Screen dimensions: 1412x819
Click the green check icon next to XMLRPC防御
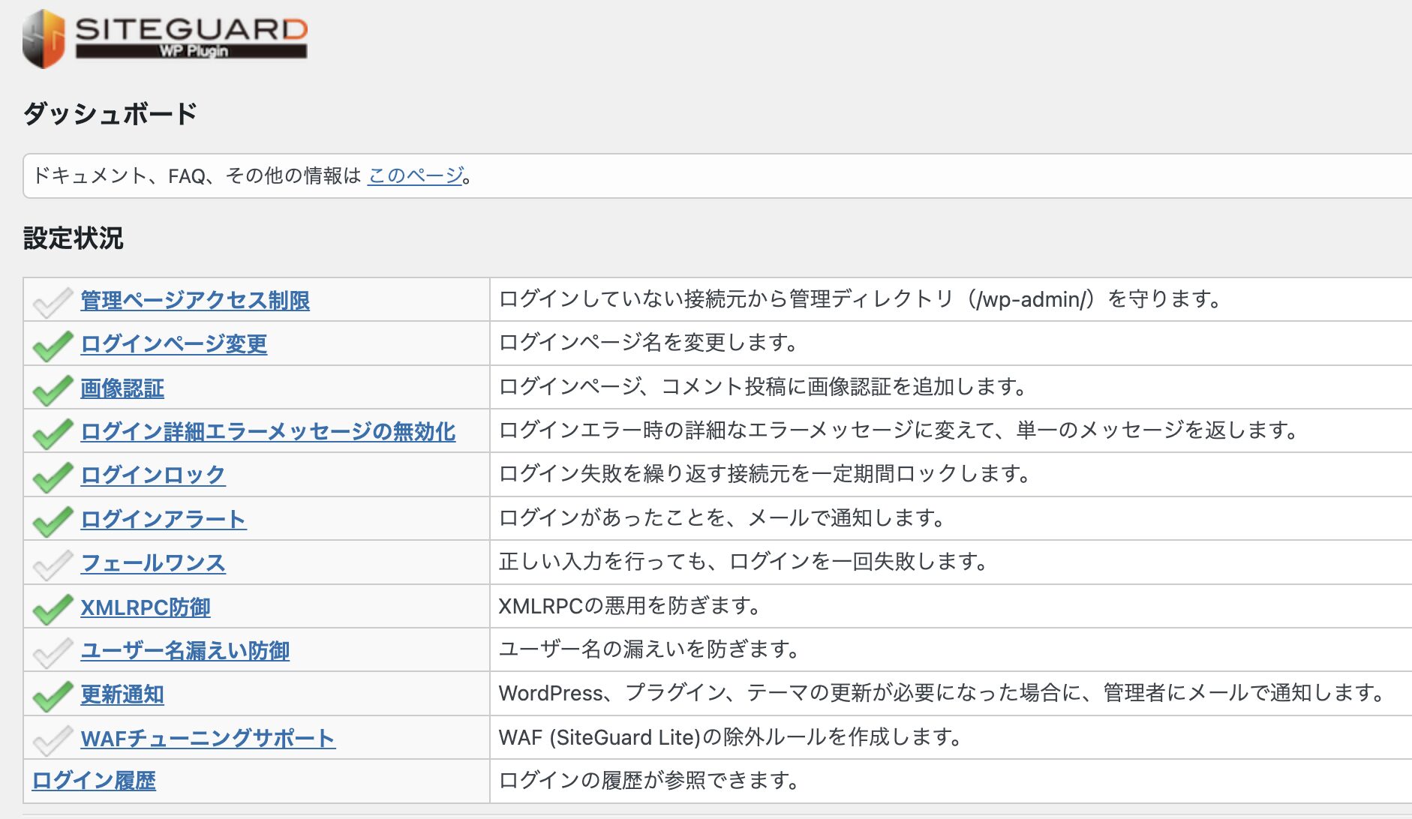[50, 606]
